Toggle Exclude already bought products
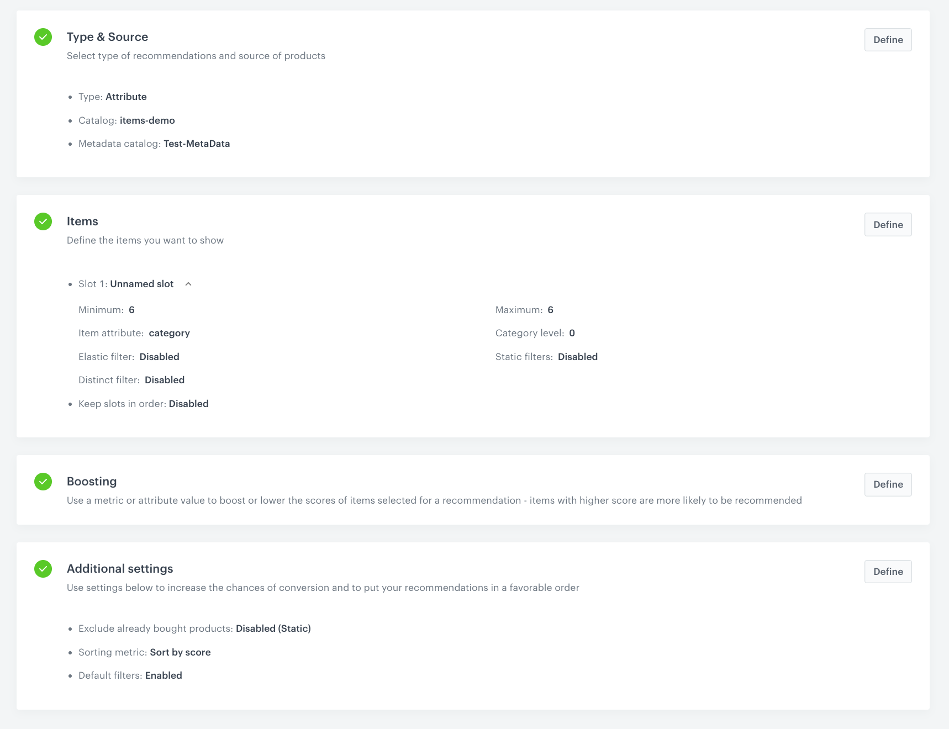 [x=273, y=629]
